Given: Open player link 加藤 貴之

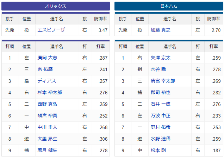Looking at the screenshot, I should pos(161,30).
